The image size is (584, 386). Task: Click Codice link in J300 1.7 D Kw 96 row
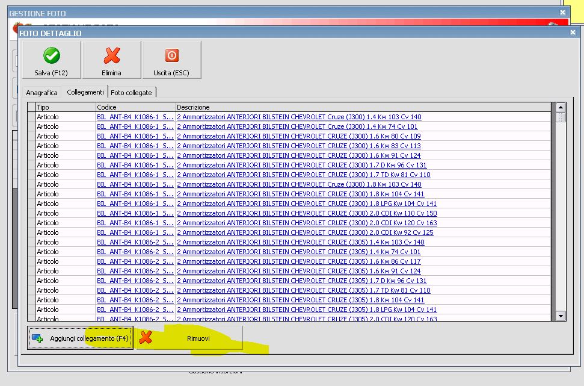click(x=135, y=165)
